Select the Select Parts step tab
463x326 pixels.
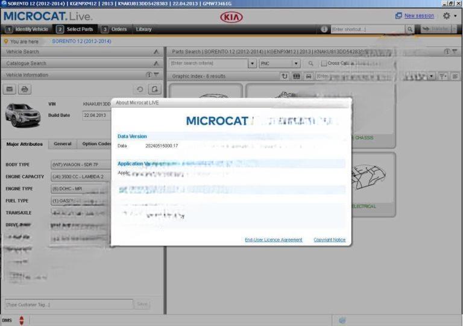[x=75, y=29]
